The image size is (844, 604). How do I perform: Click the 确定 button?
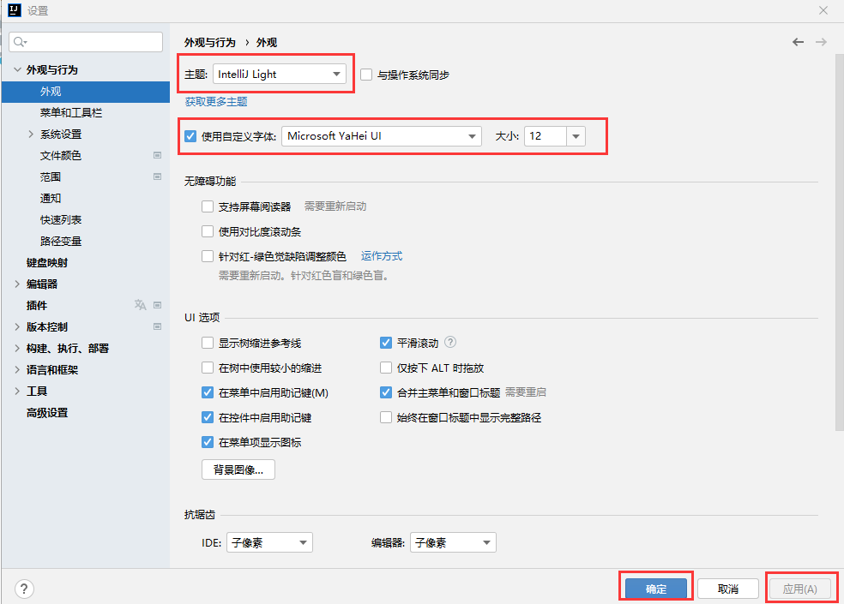coord(656,589)
